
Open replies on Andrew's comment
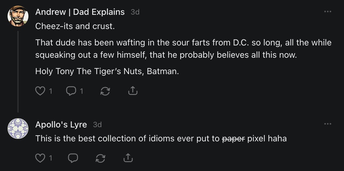click(70, 91)
